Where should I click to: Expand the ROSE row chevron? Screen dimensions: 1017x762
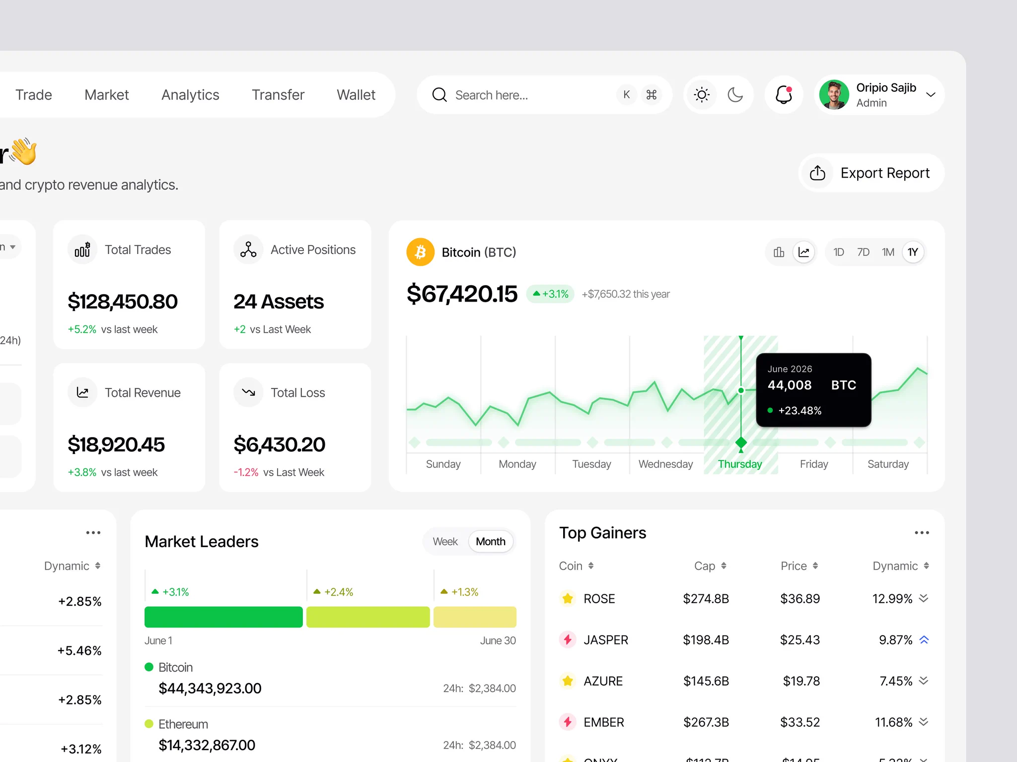[924, 598]
